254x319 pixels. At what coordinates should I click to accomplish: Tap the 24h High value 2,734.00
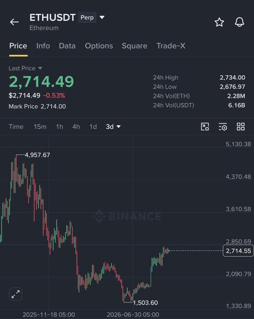232,77
